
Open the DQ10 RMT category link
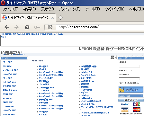pos(7,66)
